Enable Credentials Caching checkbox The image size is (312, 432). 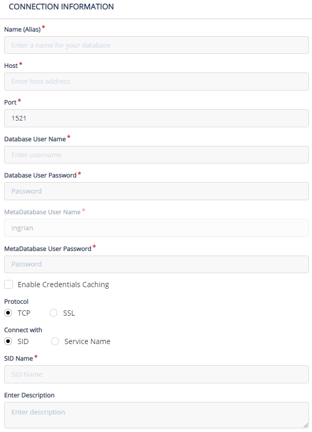[9, 285]
